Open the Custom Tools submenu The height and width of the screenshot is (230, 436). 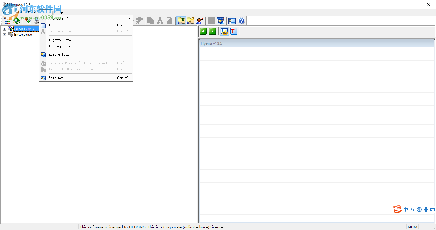pos(60,19)
